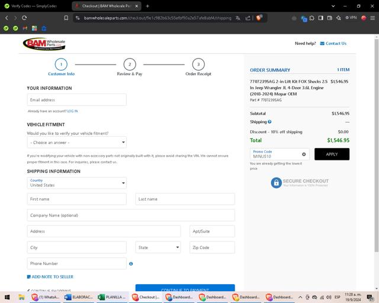379x303 pixels.
Task: Open the browser tab search chevron
Action: (333, 6)
